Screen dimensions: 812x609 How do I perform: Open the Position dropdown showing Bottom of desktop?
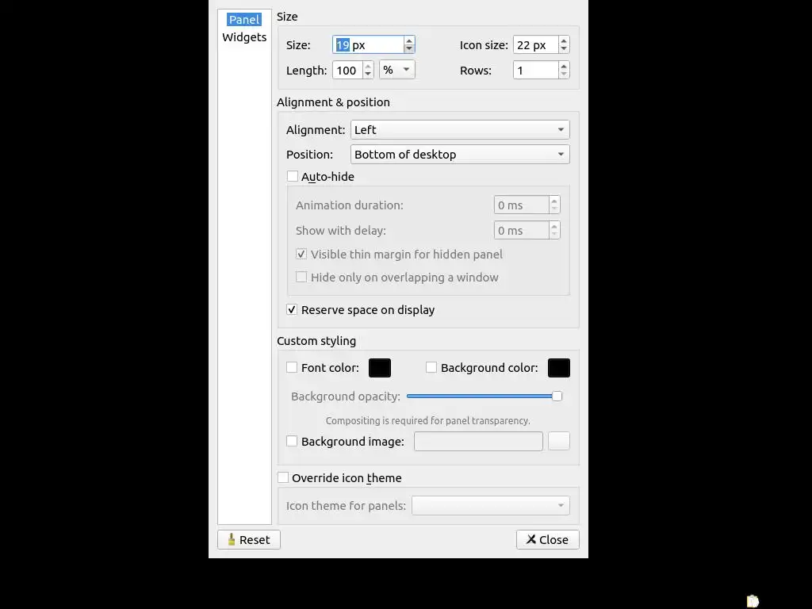tap(460, 155)
